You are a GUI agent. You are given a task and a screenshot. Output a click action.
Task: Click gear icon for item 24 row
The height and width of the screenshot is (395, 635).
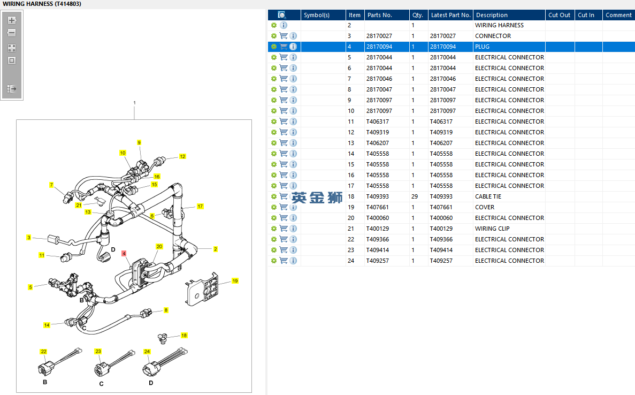coord(274,261)
